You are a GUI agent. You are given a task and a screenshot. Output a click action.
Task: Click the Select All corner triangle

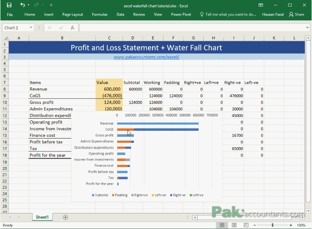pyautogui.click(x=6, y=38)
